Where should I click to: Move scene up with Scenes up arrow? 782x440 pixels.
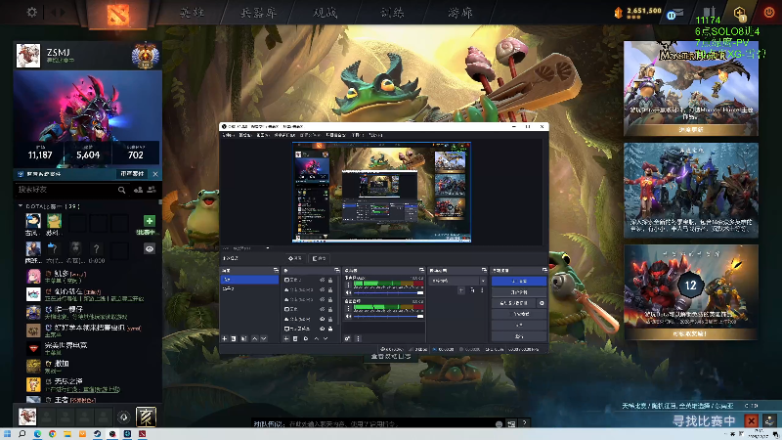pos(255,338)
